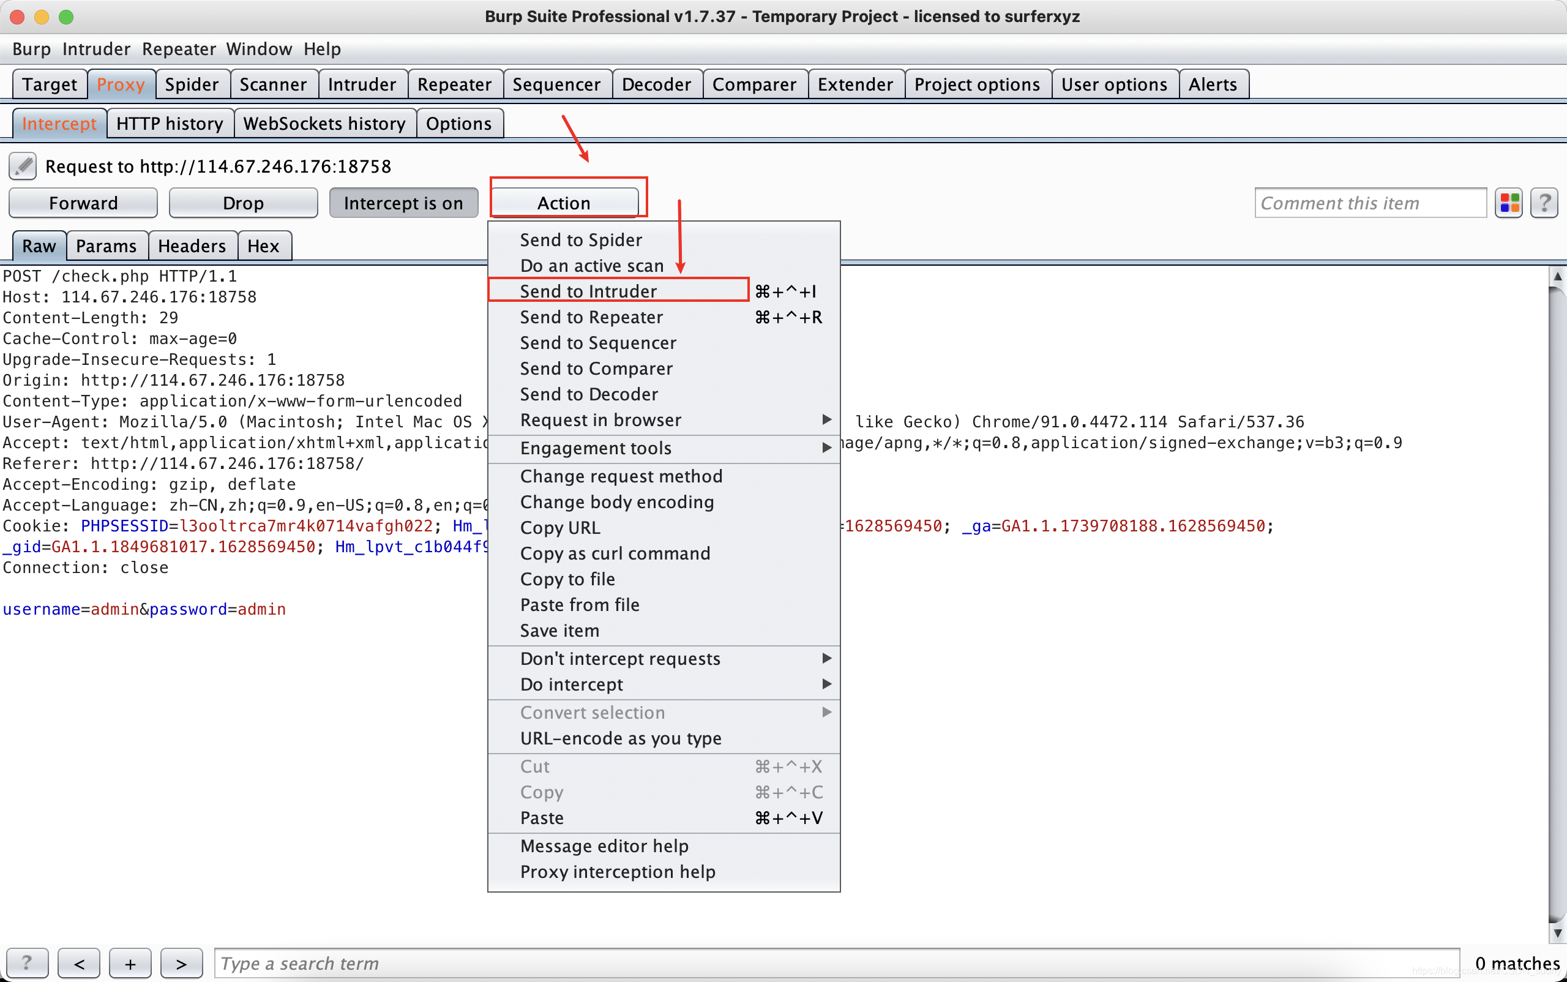The width and height of the screenshot is (1567, 982).
Task: Expand Don't intercept requests submenu
Action: pos(663,659)
